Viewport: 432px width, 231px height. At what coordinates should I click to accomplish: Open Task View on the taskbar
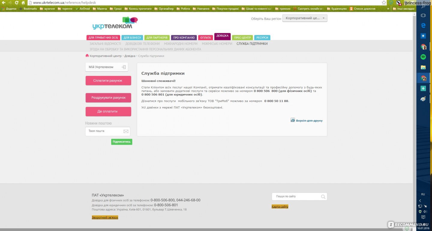(x=423, y=15)
